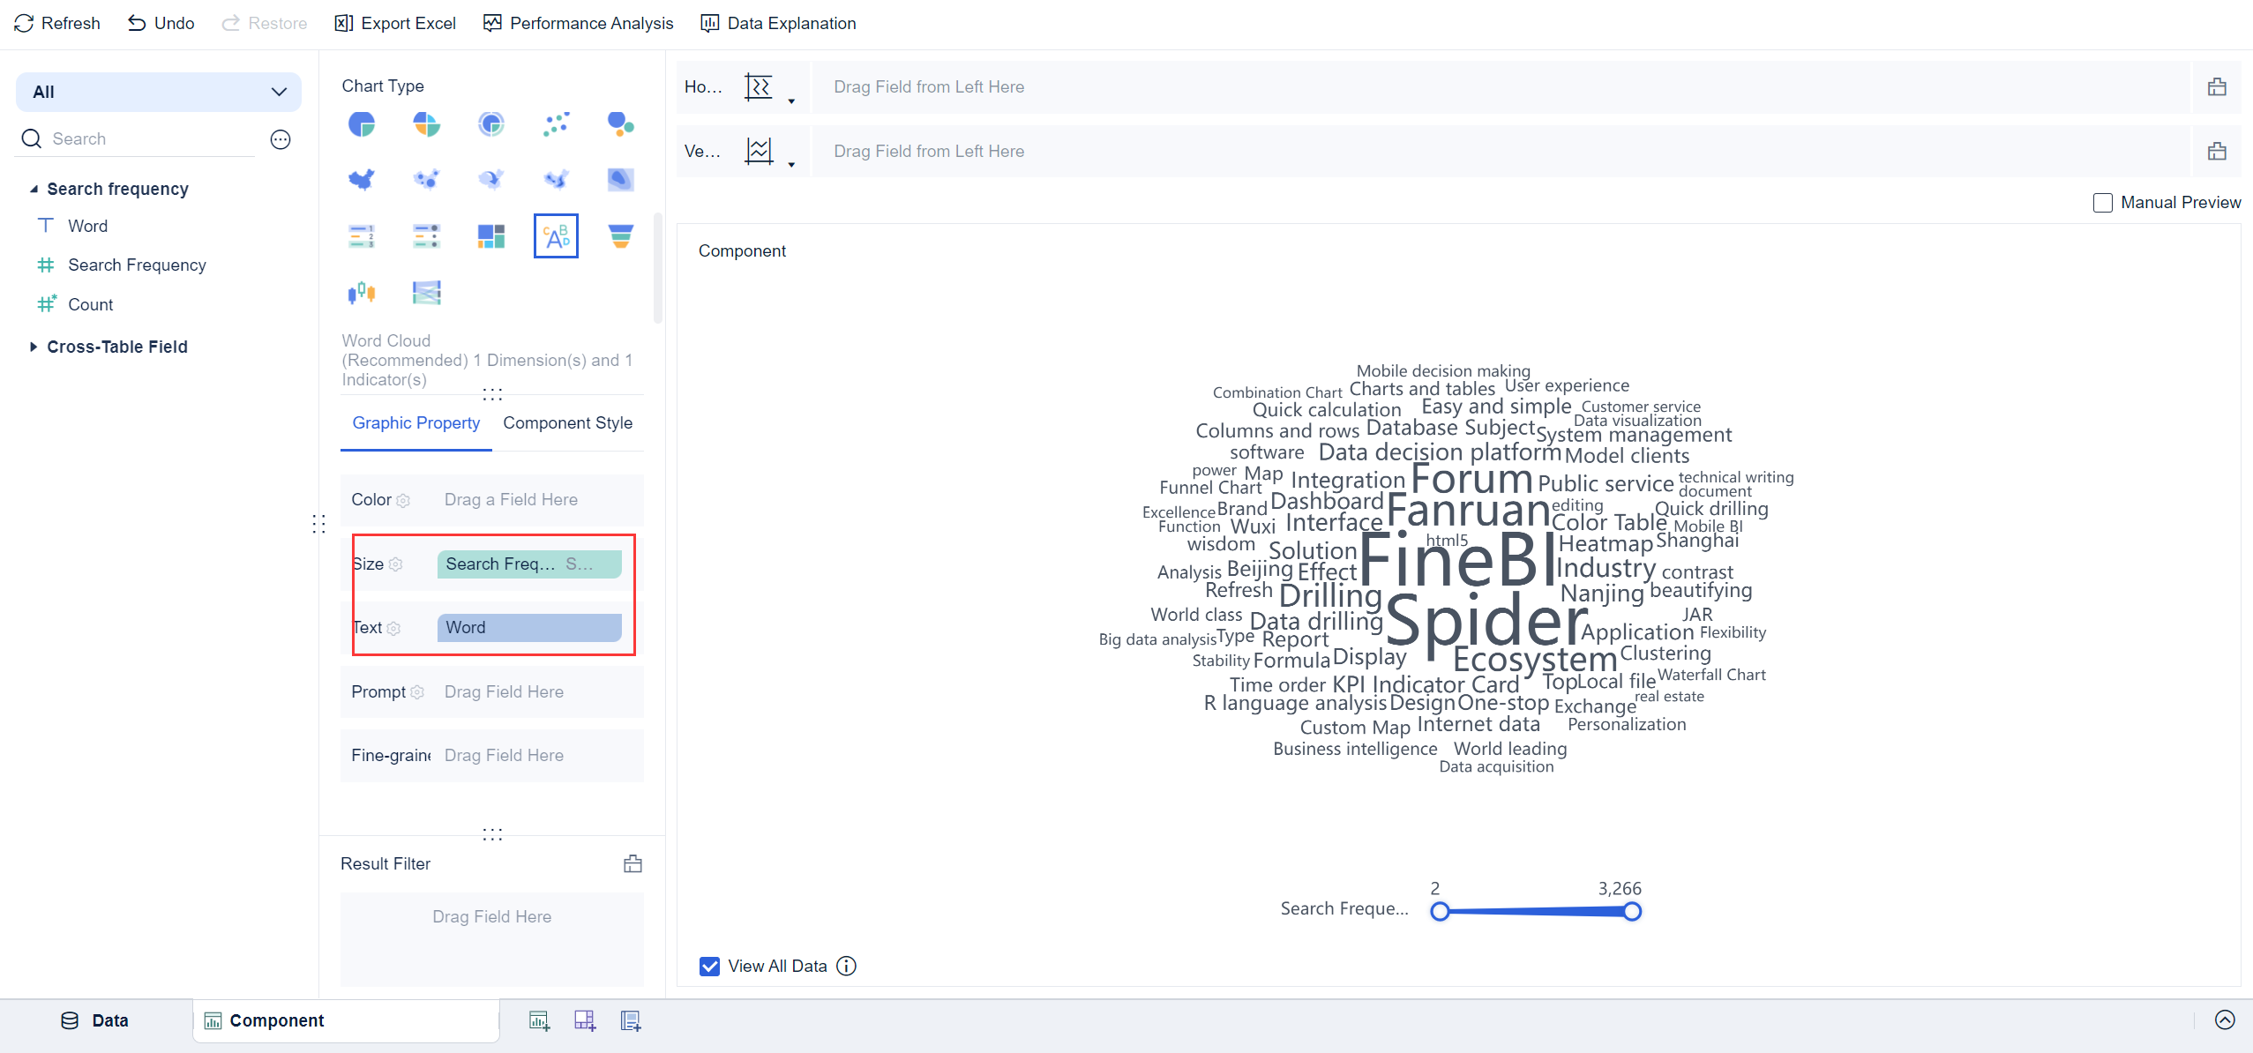Expand the Cross-Table Field section
This screenshot has height=1053, width=2253.
pyautogui.click(x=34, y=347)
